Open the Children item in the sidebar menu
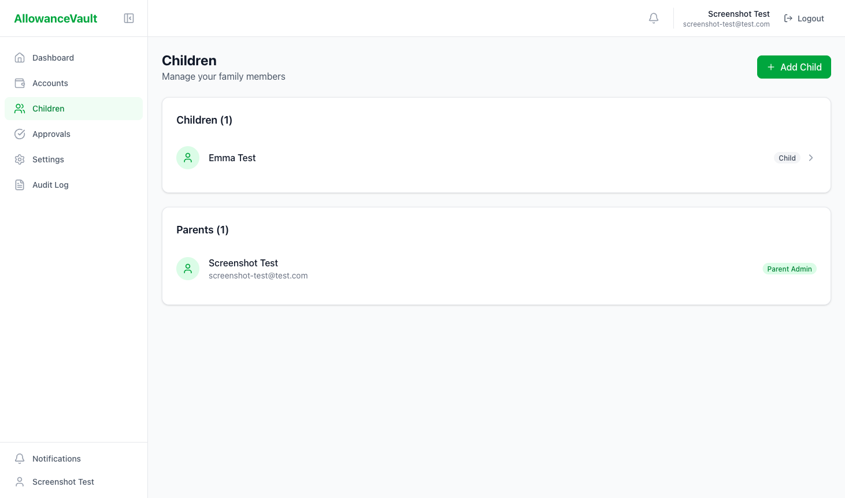 tap(49, 109)
